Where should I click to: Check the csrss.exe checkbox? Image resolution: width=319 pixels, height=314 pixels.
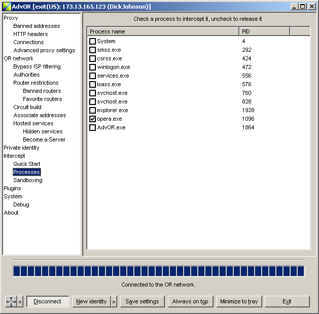click(x=93, y=59)
